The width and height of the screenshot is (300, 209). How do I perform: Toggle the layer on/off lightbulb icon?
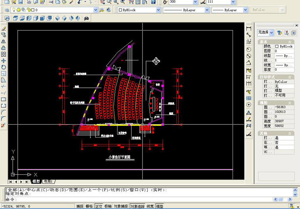[14, 10]
